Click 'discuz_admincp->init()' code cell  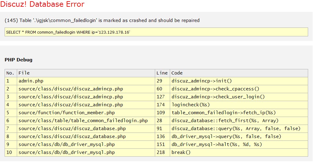(x=239, y=81)
